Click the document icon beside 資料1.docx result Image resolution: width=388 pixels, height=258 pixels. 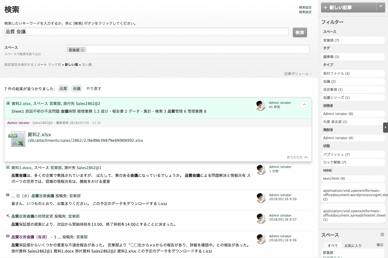[8, 167]
